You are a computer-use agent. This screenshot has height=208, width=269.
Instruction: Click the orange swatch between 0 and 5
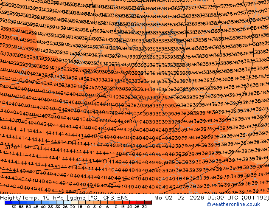tap(104, 202)
